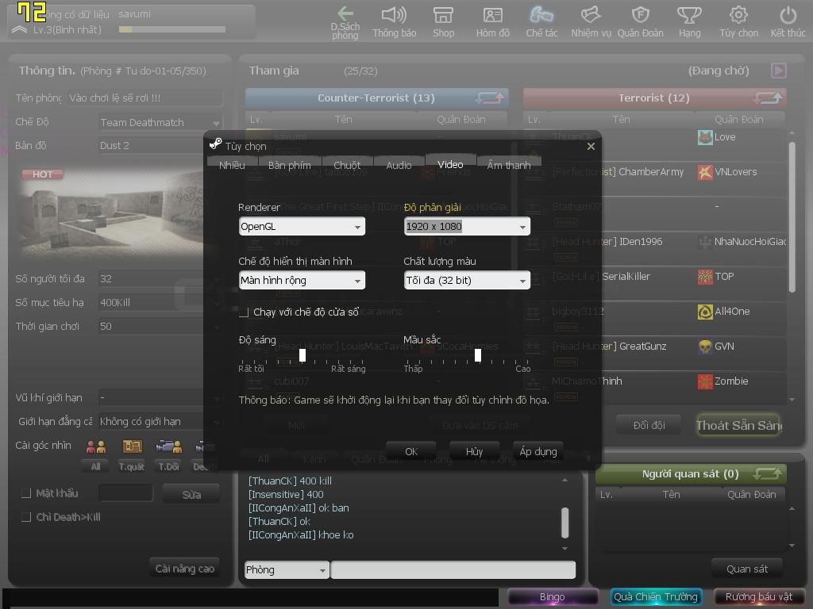813x609 pixels.
Task: Click the Thoát Sẵn Sàng button
Action: [x=738, y=425]
